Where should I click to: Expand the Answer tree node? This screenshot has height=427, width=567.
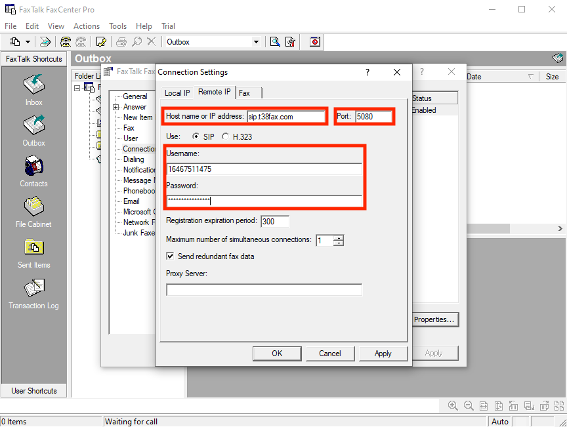click(x=115, y=107)
